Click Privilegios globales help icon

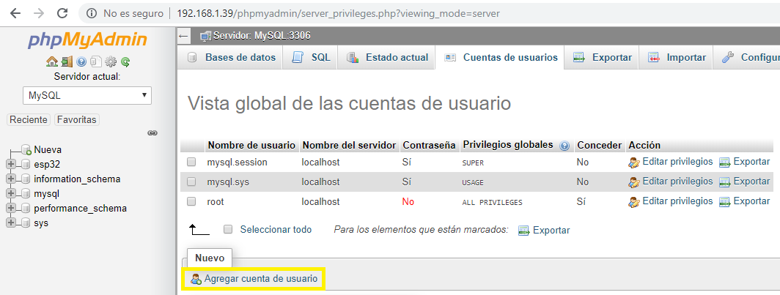click(x=564, y=146)
